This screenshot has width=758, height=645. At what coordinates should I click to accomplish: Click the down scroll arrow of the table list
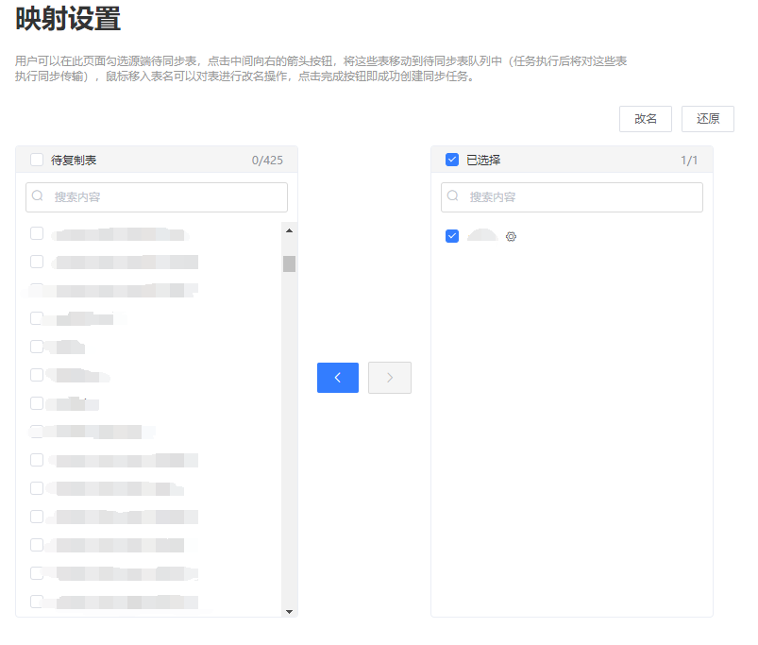point(289,611)
